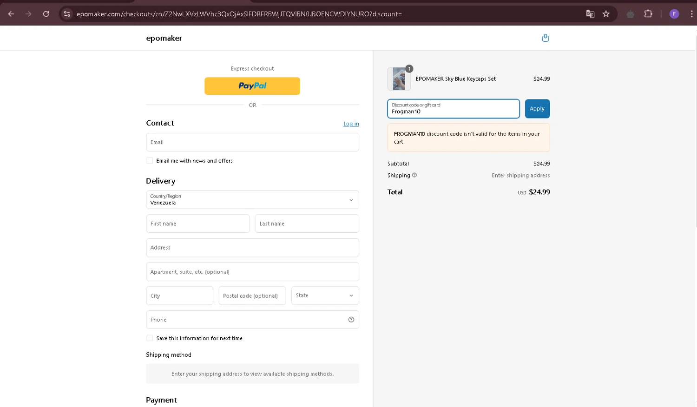Screen dimensions: 697x407
Task: Click the Contact heading
Action: 160,123
